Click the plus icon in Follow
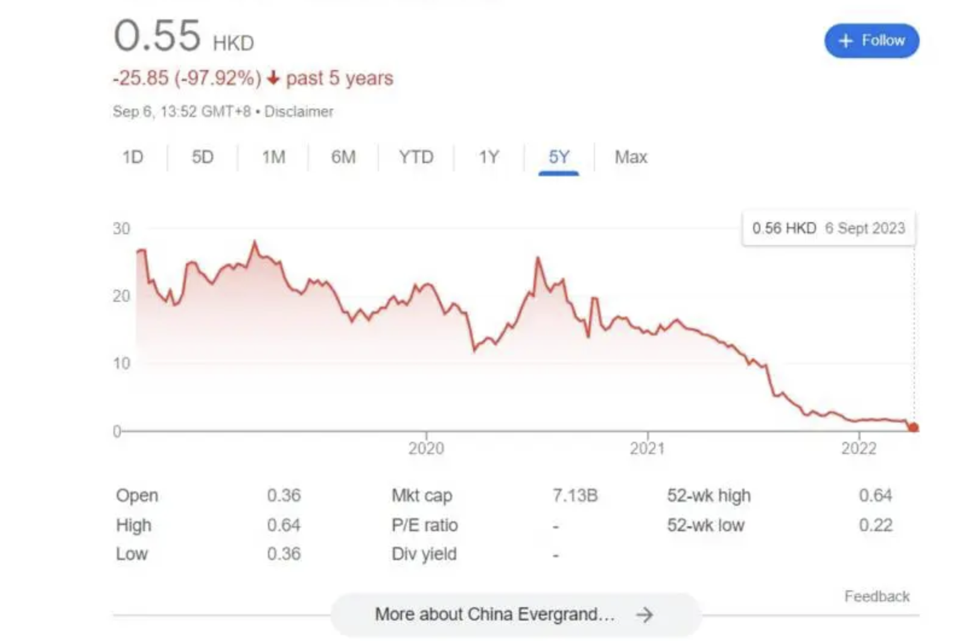This screenshot has width=974, height=641. [x=846, y=41]
